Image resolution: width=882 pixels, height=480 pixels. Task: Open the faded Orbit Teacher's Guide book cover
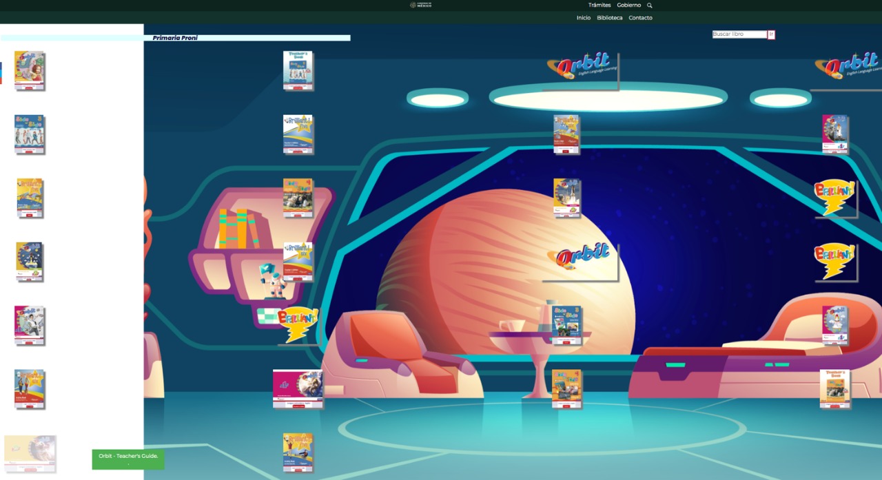point(30,452)
